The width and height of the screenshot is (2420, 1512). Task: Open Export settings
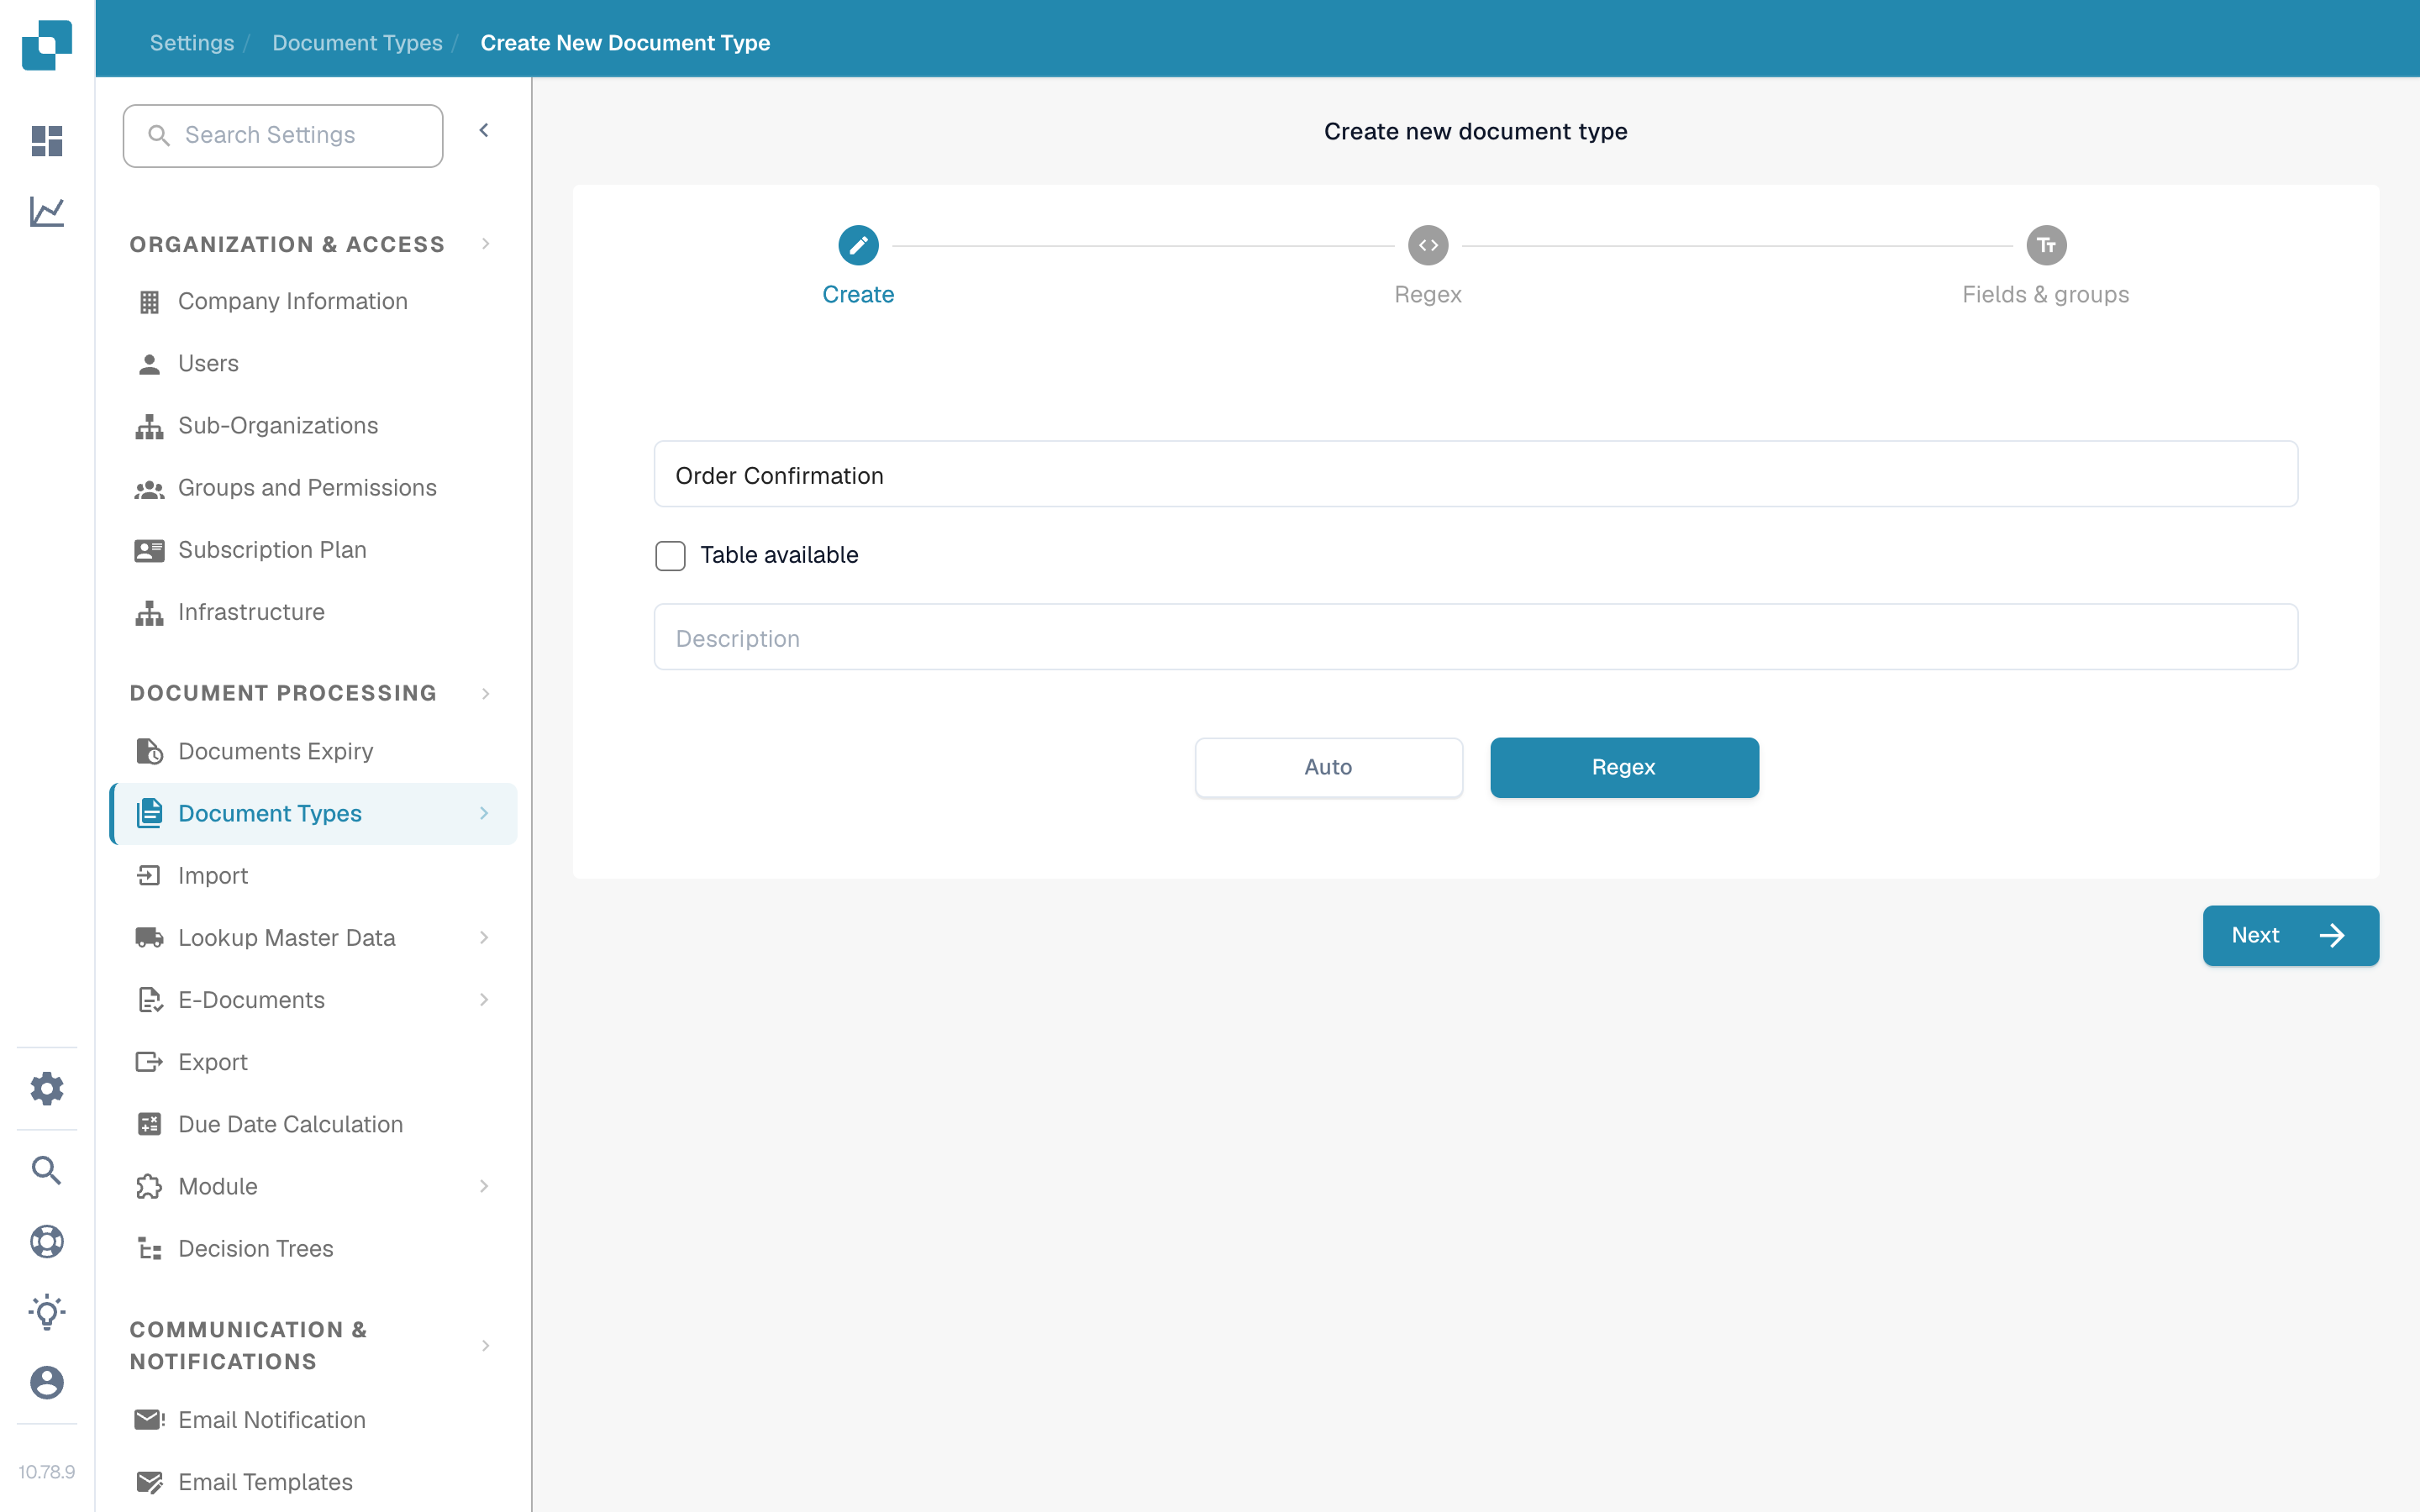click(x=313, y=1062)
